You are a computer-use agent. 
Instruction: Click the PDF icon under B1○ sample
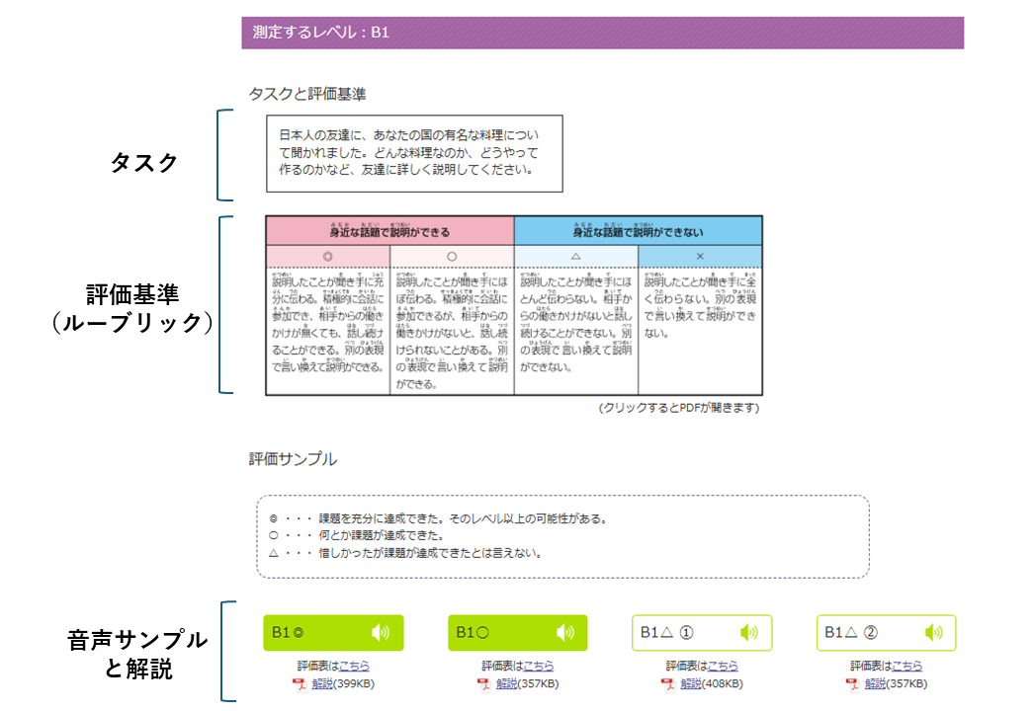(x=483, y=684)
